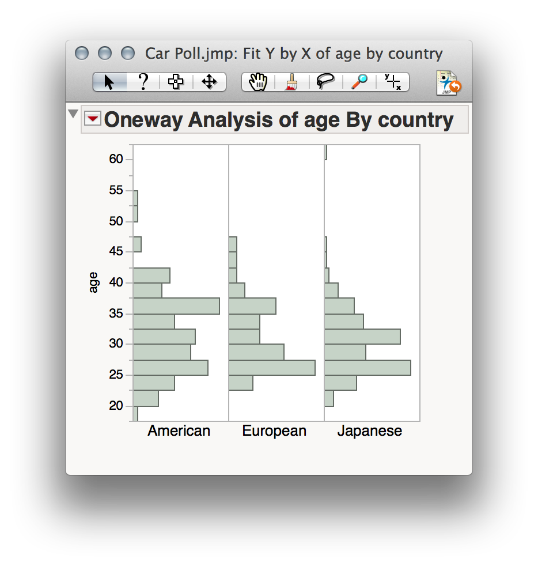
Task: Minimize with the second titlebar button
Action: (105, 53)
